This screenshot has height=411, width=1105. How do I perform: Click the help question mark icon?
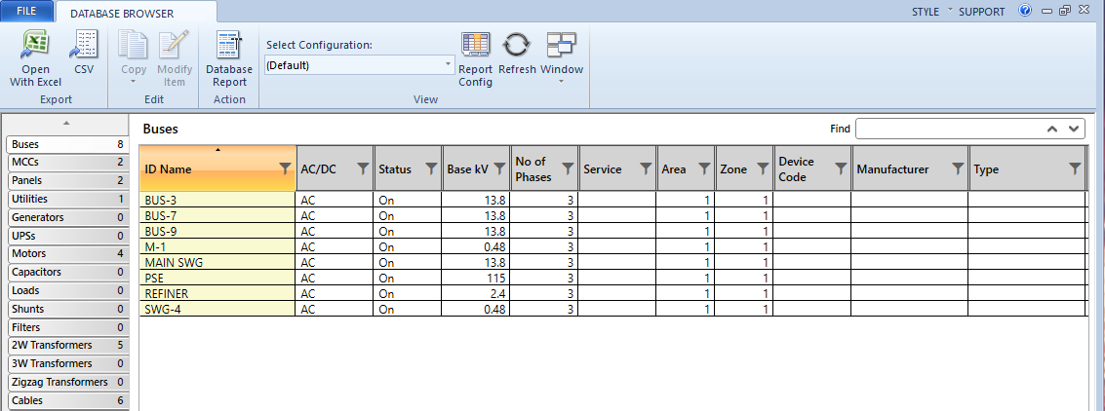[1025, 12]
